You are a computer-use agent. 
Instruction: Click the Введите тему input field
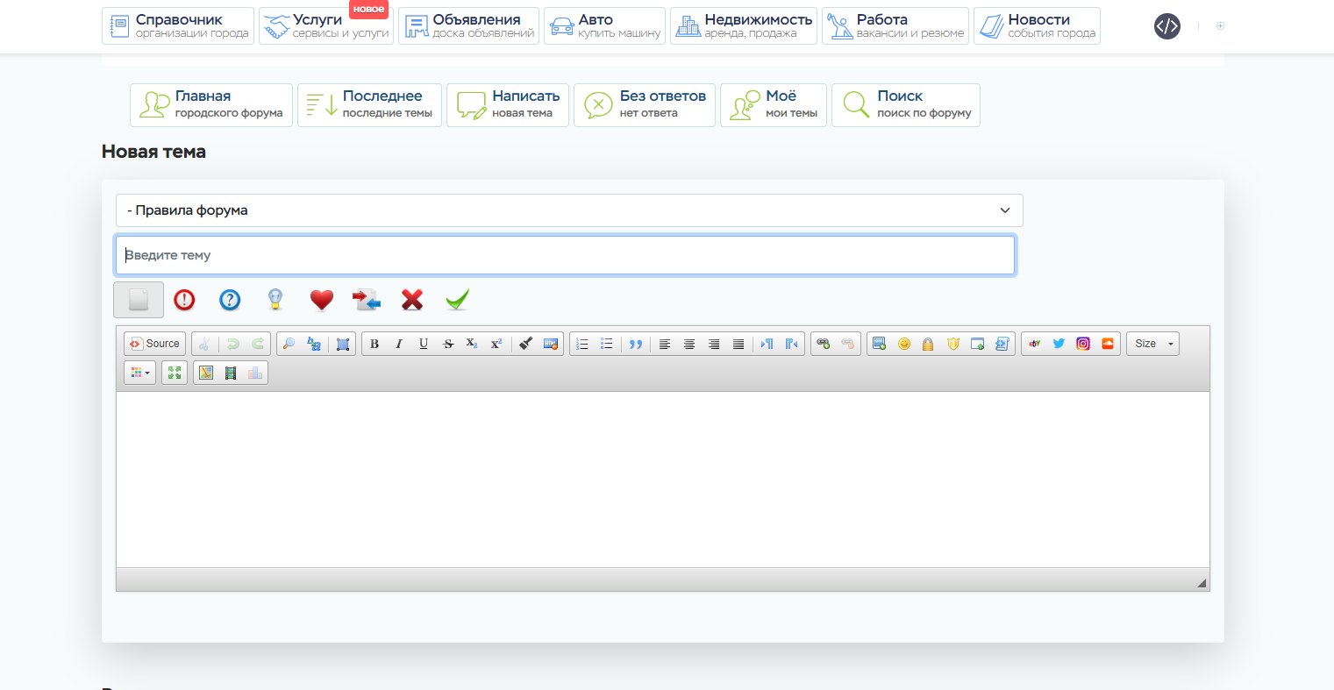566,255
